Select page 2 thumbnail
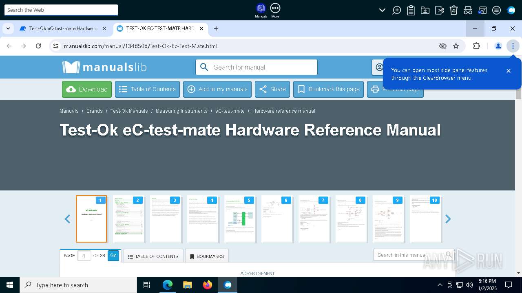This screenshot has width=522, height=293. 128,219
